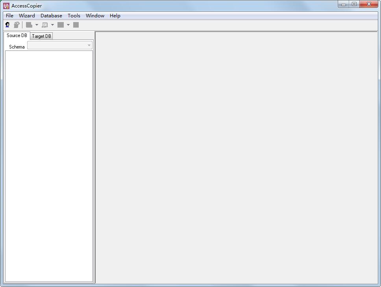
Task: Click the grayed-out diagram board toolbar icon
Action: click(45, 25)
